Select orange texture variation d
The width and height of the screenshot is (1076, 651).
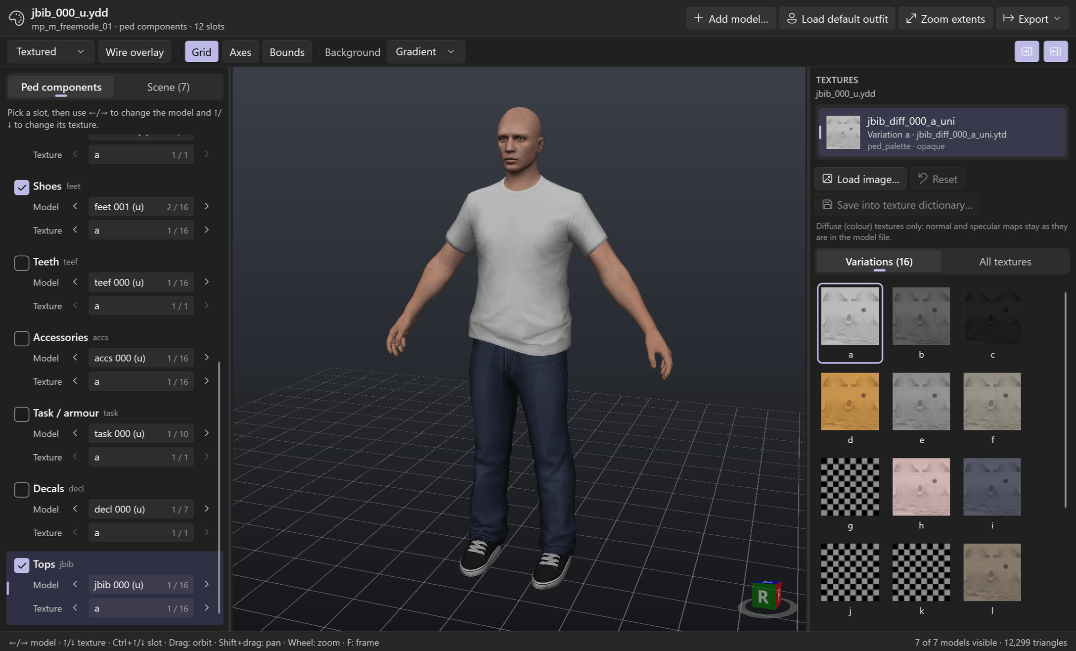click(850, 408)
